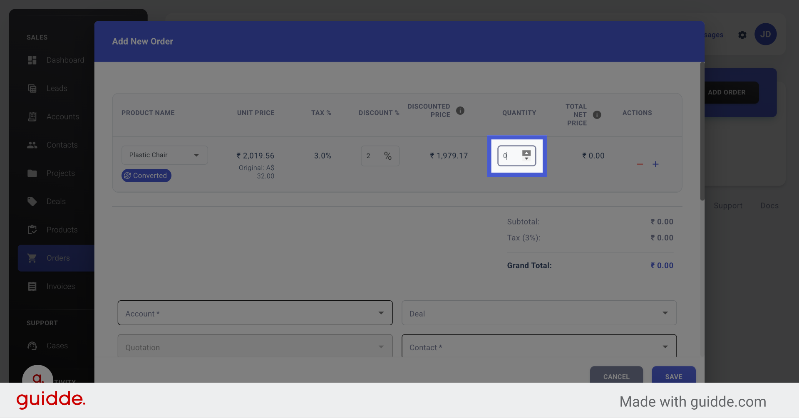
Task: Click the Add New Order title
Action: [143, 42]
